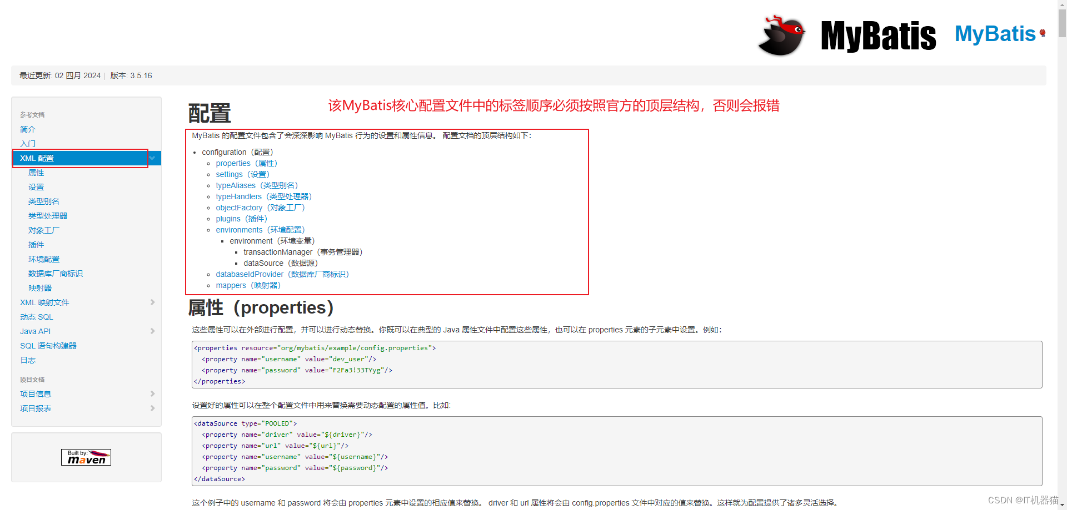The width and height of the screenshot is (1067, 510).
Task: Open 数据库厂商标识 in the sidebar
Action: [56, 274]
